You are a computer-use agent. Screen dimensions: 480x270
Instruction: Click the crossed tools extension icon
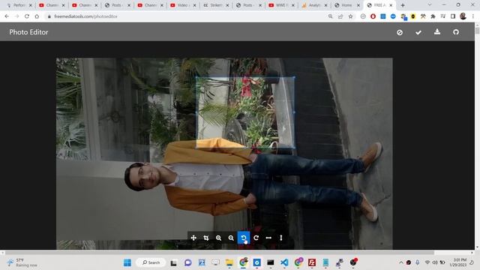tap(423, 16)
